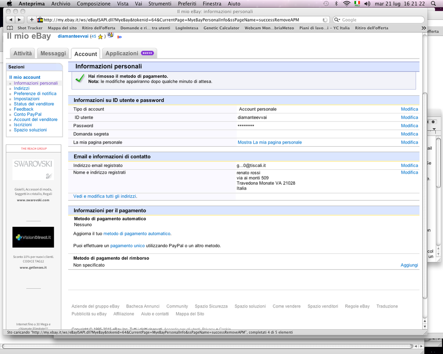This screenshot has width=443, height=354.
Task: Open the Time Machine menu bar icon
Action: click(x=326, y=4)
